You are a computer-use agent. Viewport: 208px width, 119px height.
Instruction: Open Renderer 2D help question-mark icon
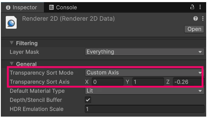pyautogui.click(x=196, y=18)
